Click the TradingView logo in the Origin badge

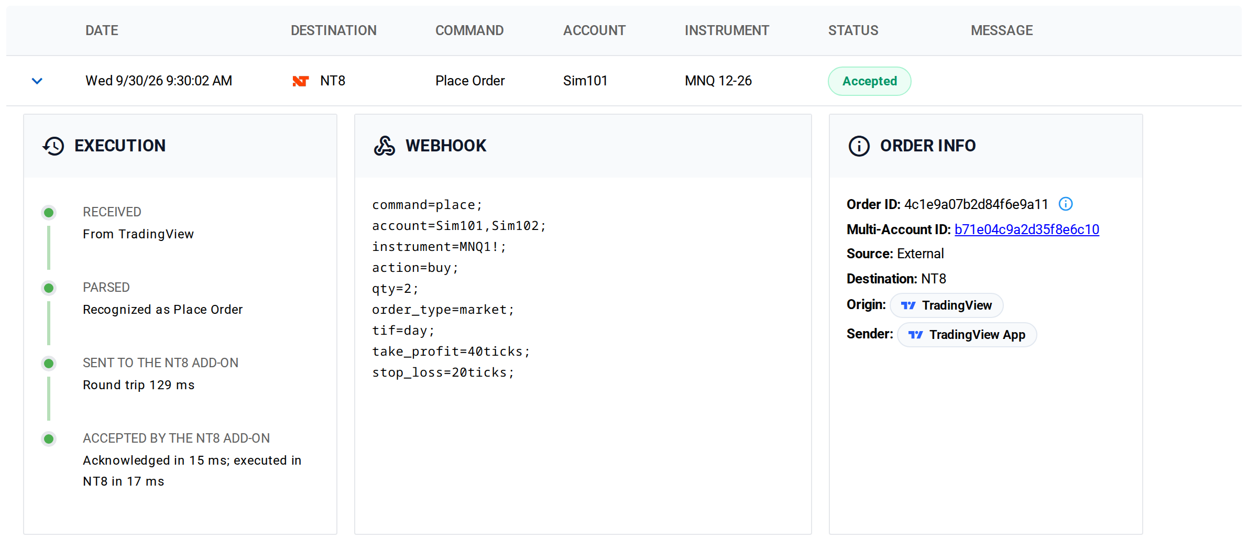pyautogui.click(x=908, y=305)
